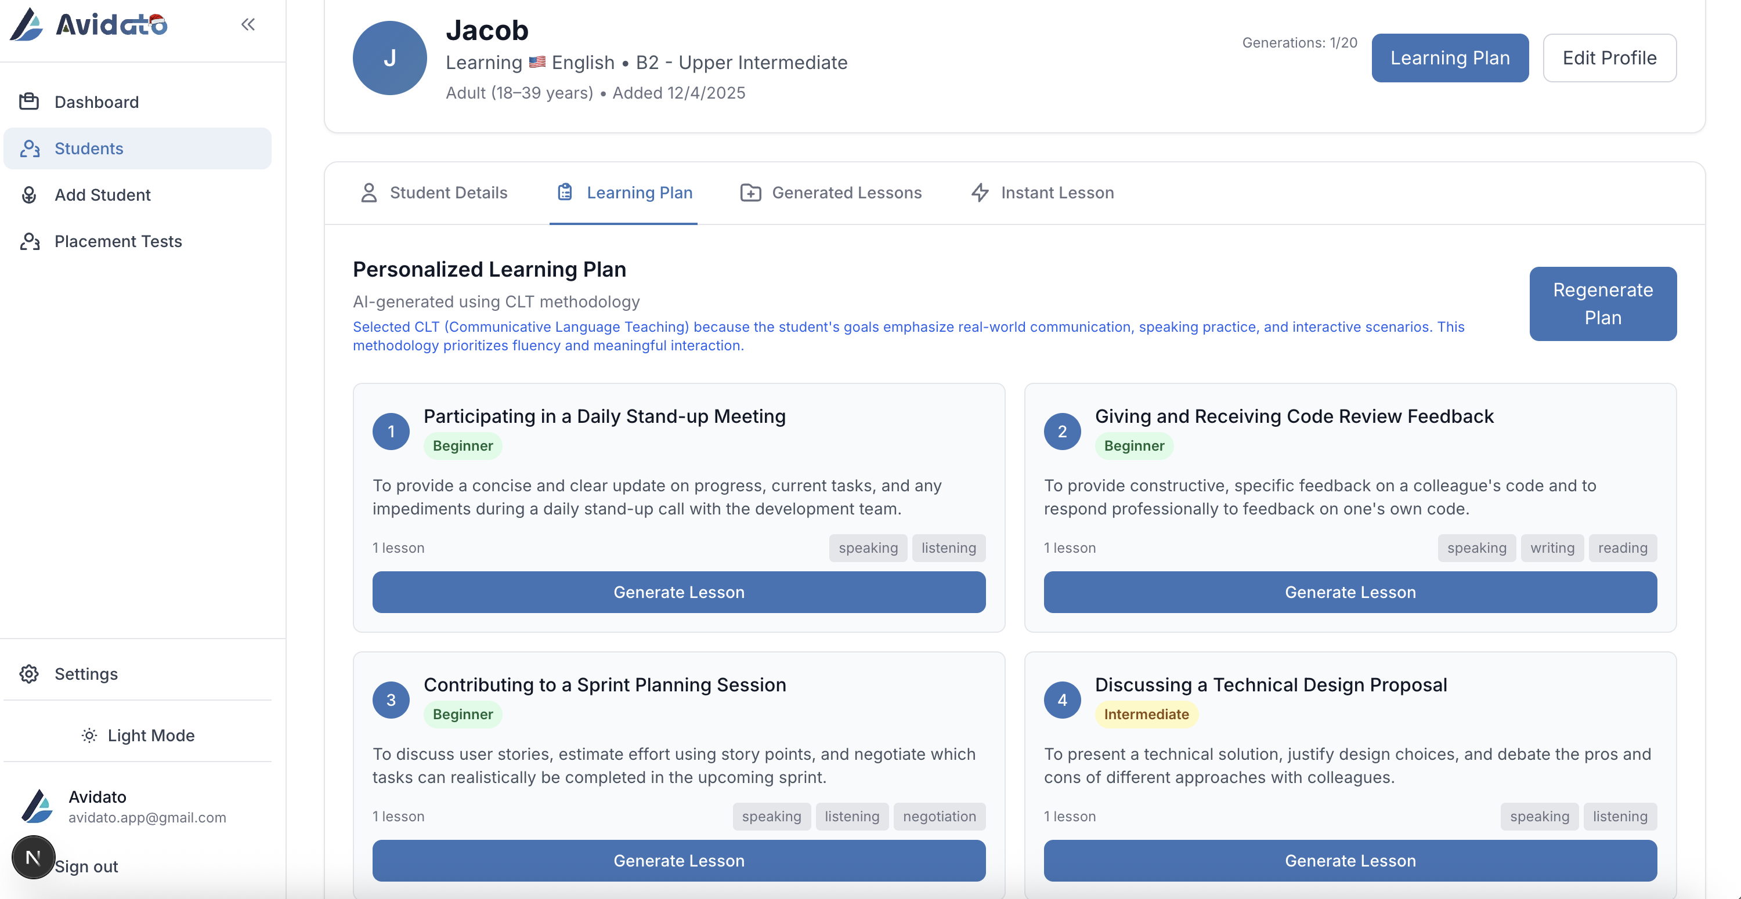The height and width of the screenshot is (899, 1741).
Task: Click the Settings gear icon
Action: click(29, 674)
